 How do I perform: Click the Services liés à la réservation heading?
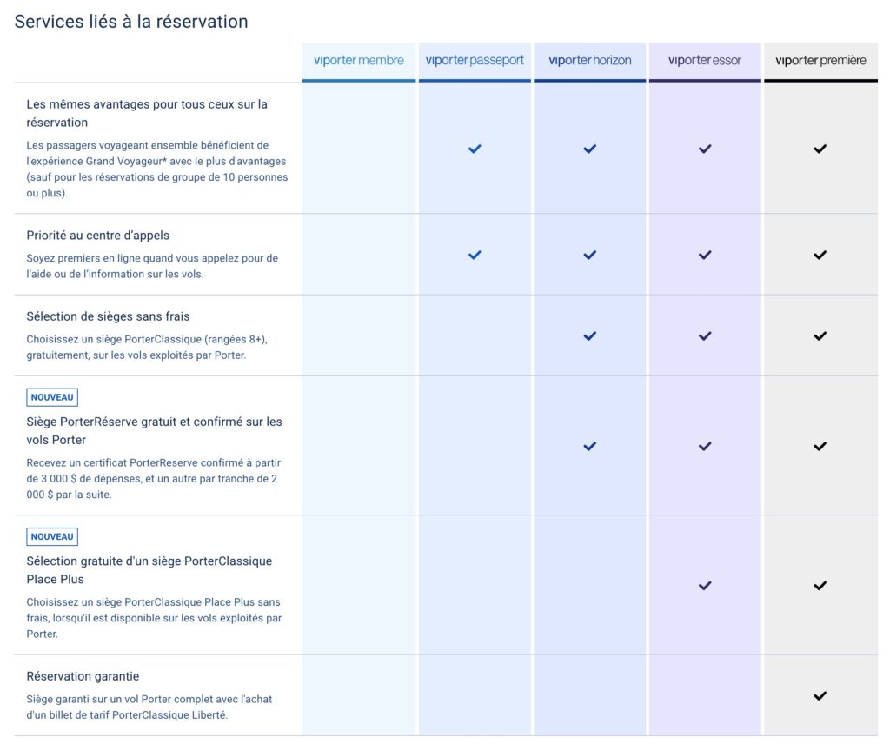131,22
